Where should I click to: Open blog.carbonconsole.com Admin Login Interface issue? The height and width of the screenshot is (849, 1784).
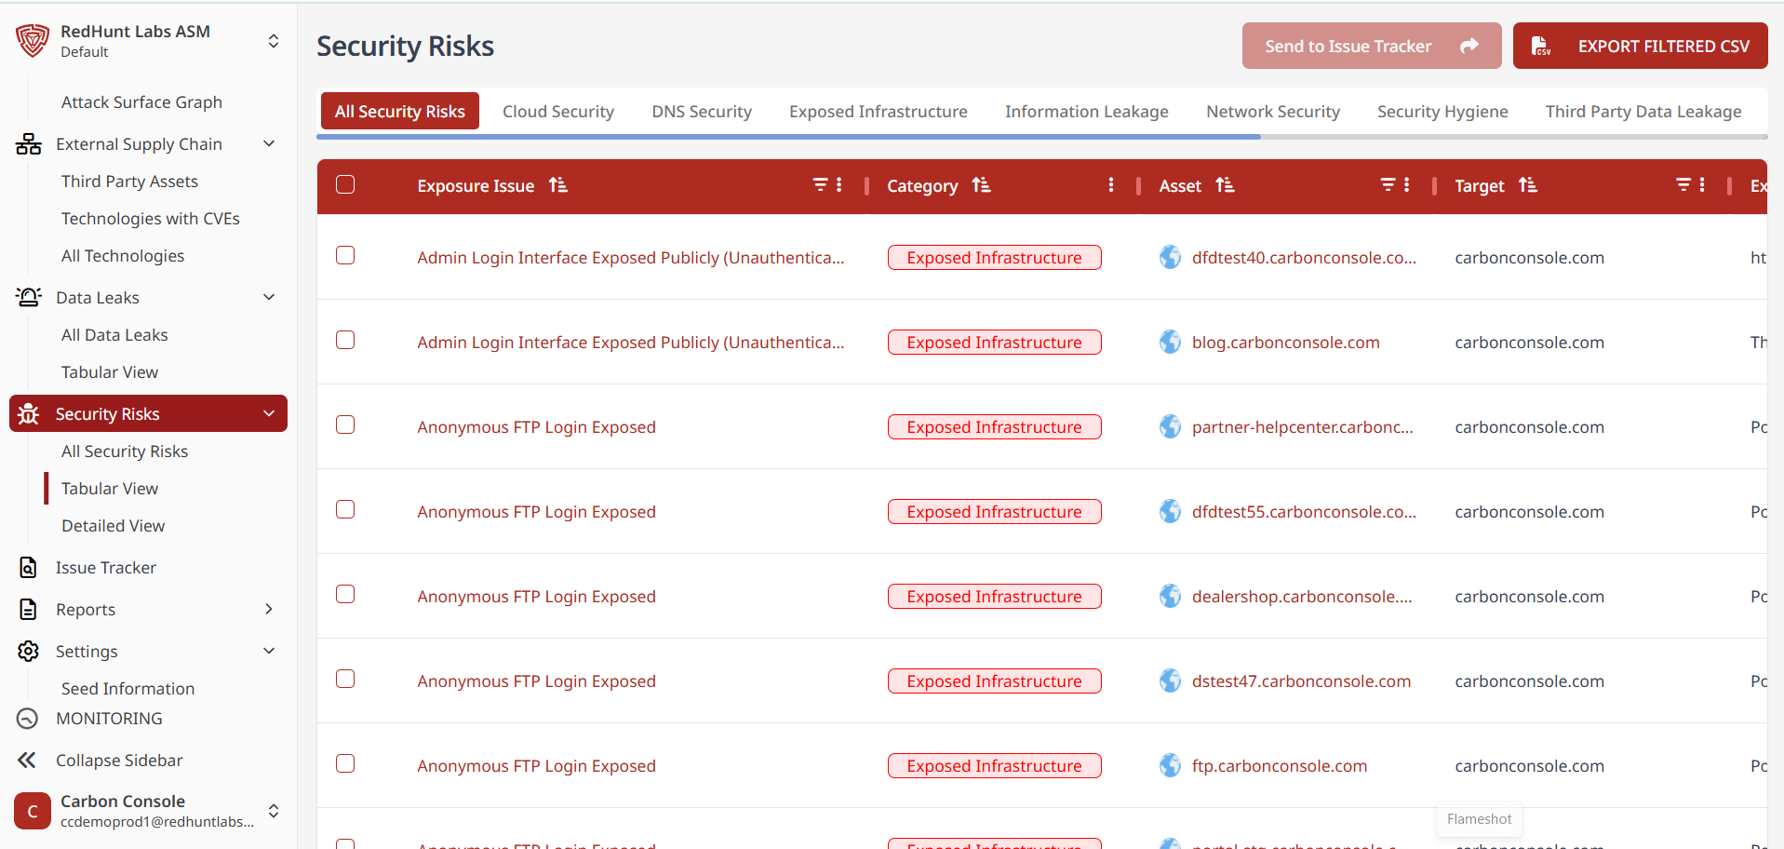click(x=631, y=343)
